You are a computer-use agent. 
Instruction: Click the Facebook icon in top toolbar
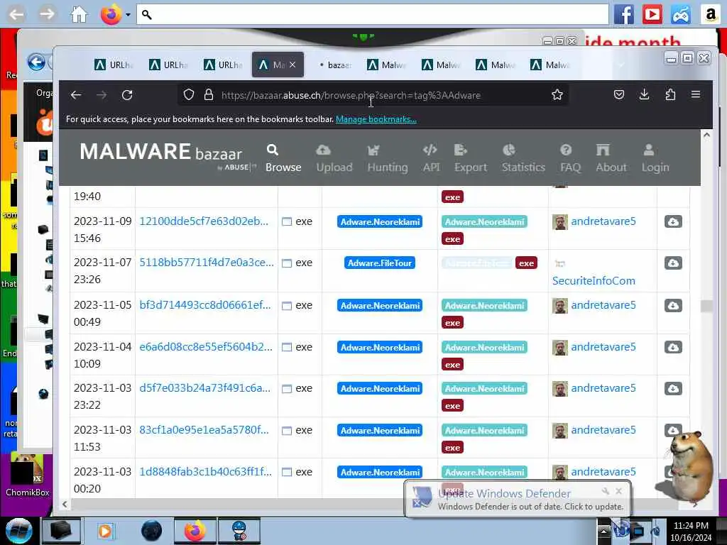pos(623,14)
